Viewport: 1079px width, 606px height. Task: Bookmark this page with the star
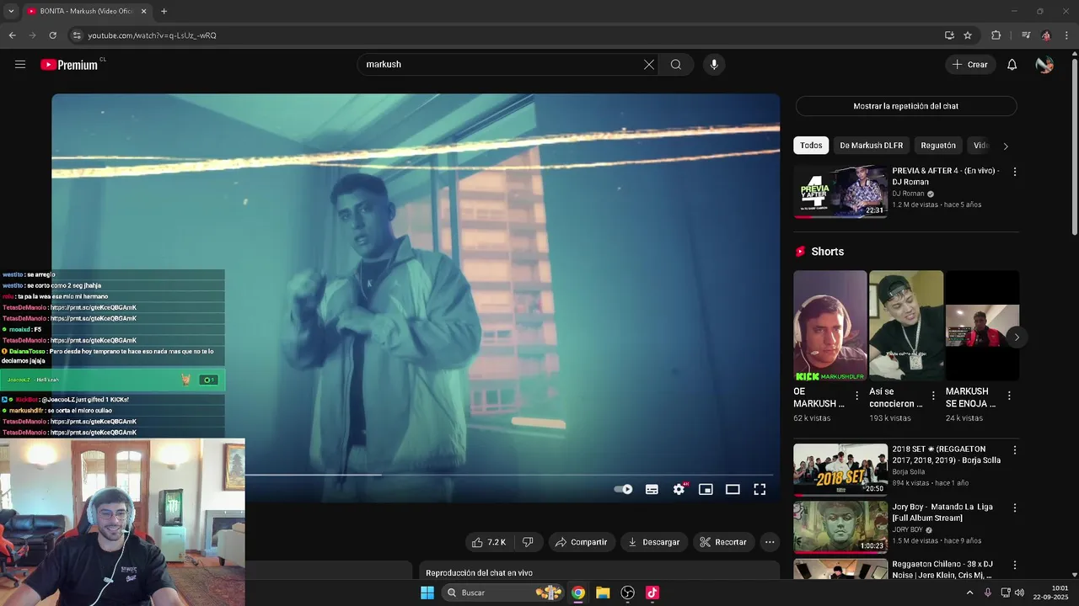coord(968,35)
